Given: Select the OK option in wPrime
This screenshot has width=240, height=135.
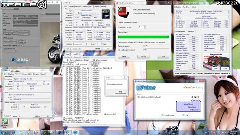Looking at the screenshot, I should (x=185, y=115).
